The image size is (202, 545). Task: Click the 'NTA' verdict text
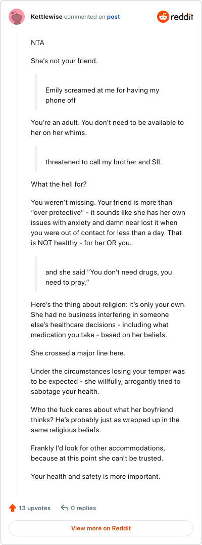(x=37, y=43)
